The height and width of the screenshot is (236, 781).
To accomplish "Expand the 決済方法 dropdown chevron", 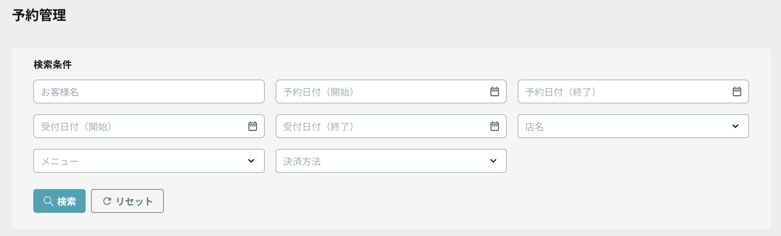I will [493, 161].
